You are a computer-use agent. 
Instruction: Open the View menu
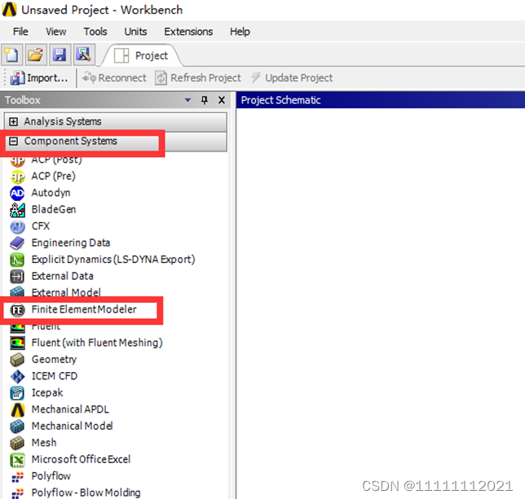[x=56, y=32]
